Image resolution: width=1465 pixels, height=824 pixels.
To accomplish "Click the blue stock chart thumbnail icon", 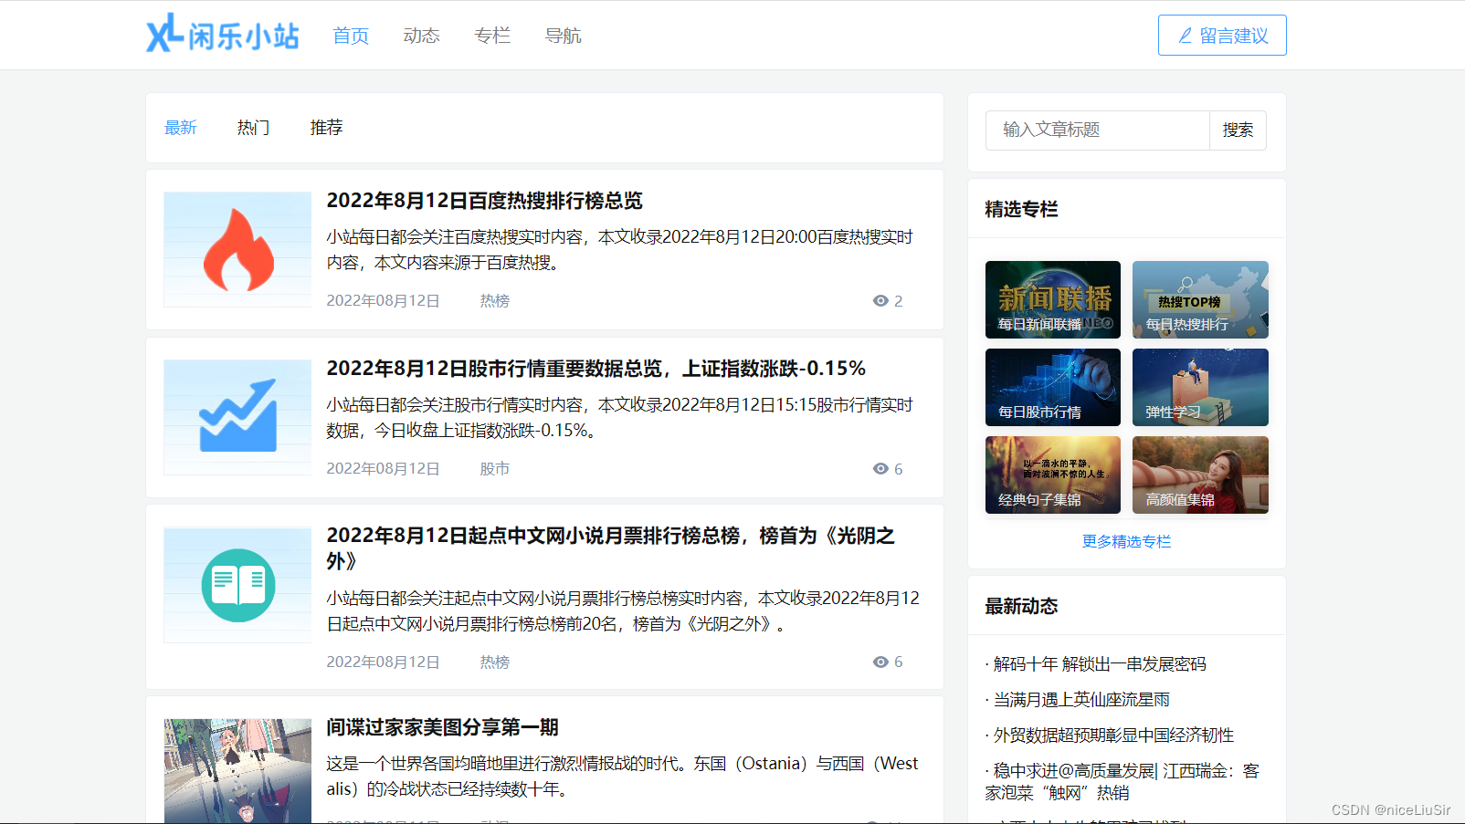I will [x=237, y=417].
